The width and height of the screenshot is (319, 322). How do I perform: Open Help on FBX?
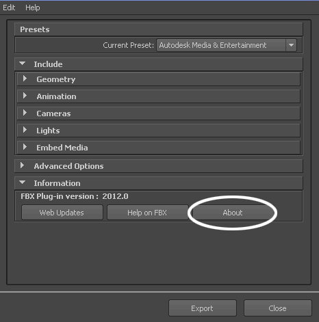[147, 213]
